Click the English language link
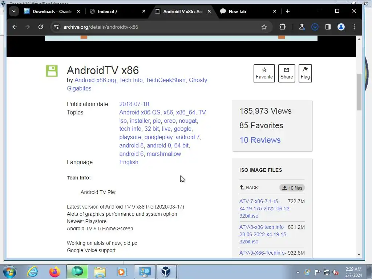This screenshot has width=372, height=279. coord(129,162)
